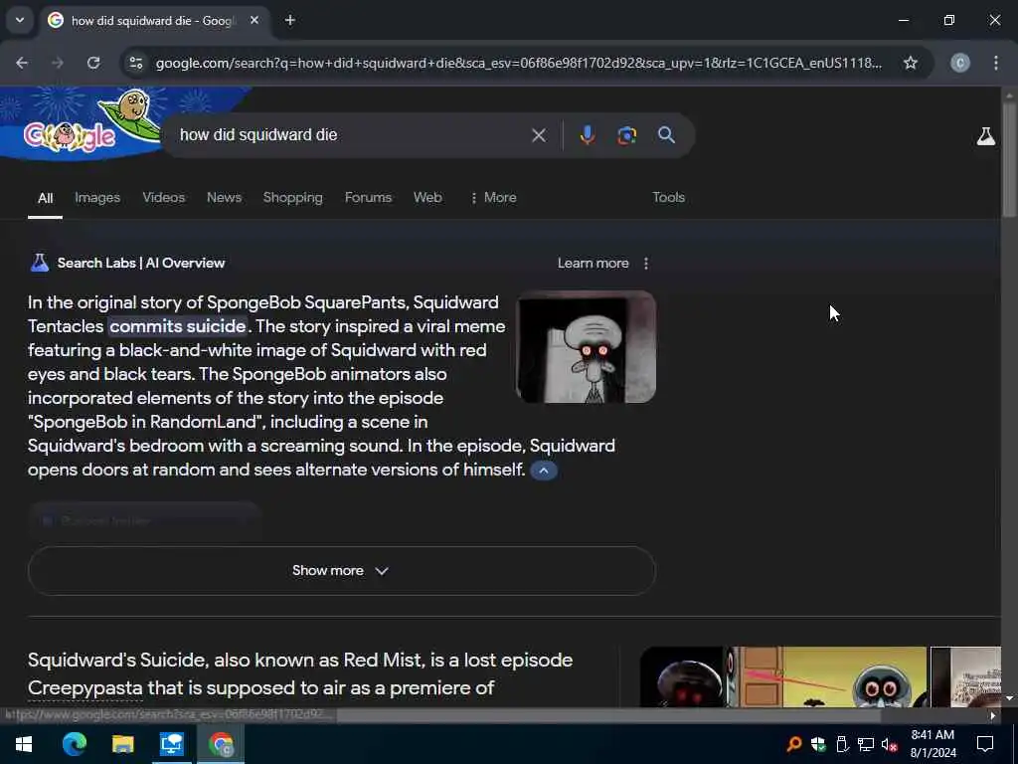Collapse sources with the blue chevron button

[x=544, y=471]
